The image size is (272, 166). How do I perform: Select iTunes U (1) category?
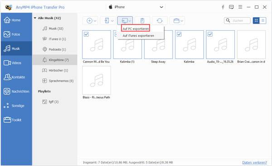55,39
